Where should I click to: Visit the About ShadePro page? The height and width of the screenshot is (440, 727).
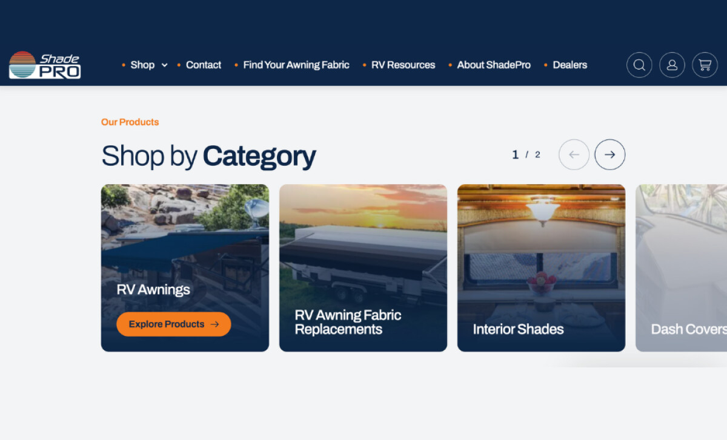pyautogui.click(x=494, y=65)
